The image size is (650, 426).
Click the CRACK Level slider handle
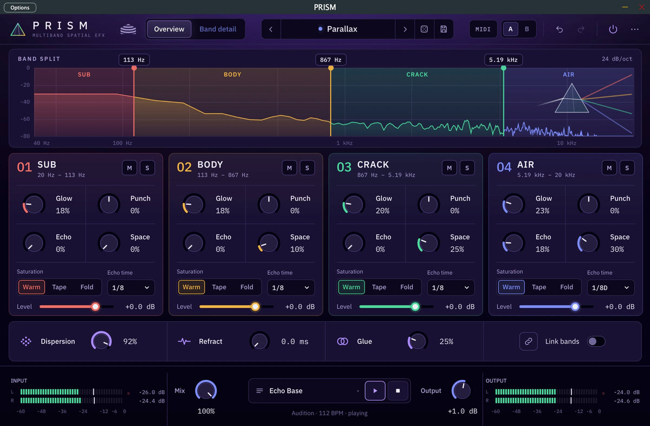(415, 307)
